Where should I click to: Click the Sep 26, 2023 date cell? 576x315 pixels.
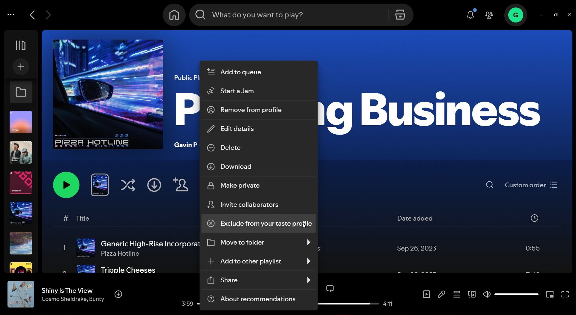point(416,248)
